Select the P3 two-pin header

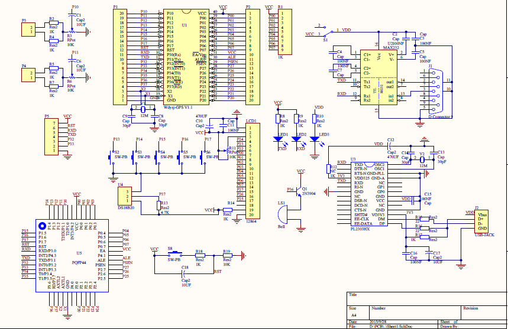click(x=28, y=30)
